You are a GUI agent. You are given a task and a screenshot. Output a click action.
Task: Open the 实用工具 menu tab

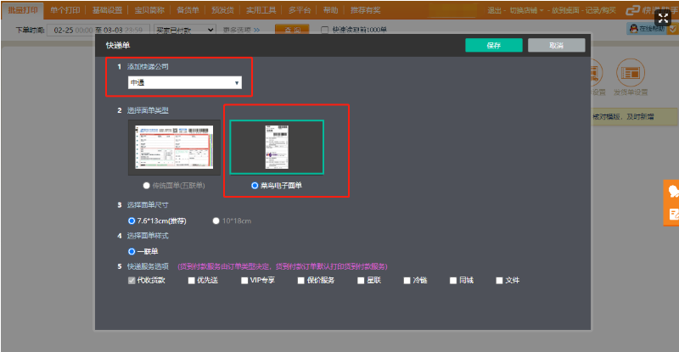point(261,10)
